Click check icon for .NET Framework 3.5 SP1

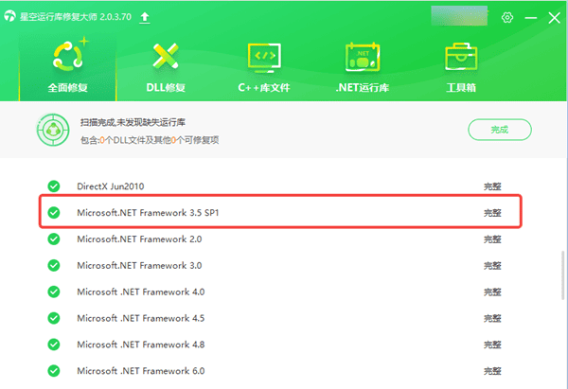(x=54, y=213)
